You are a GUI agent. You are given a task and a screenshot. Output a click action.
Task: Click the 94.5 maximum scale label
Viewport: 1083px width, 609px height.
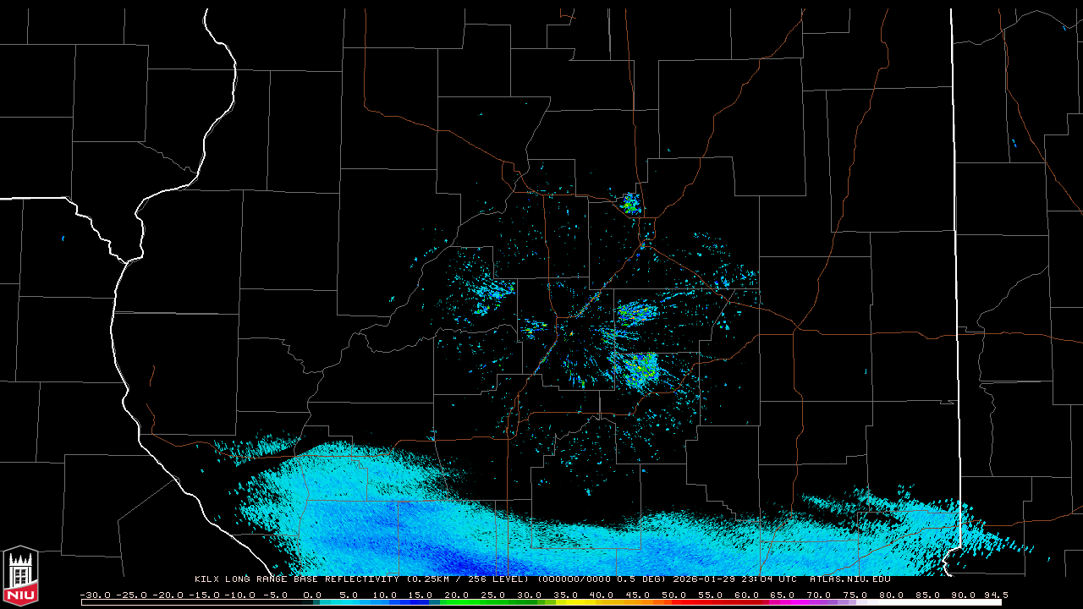[x=995, y=595]
